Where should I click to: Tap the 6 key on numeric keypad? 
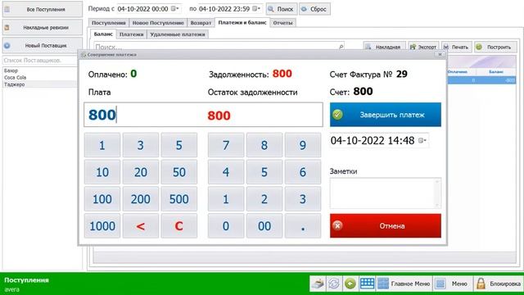[x=303, y=172]
